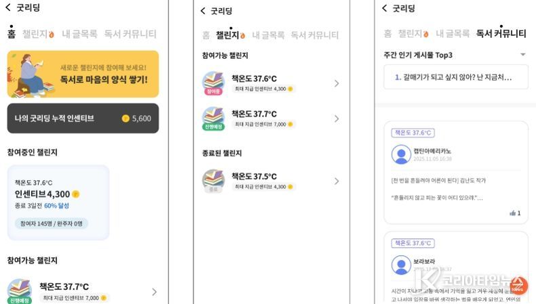This screenshot has height=304, width=536.
Task: Tap the gold coin icon beside 5,600
Action: pos(125,118)
